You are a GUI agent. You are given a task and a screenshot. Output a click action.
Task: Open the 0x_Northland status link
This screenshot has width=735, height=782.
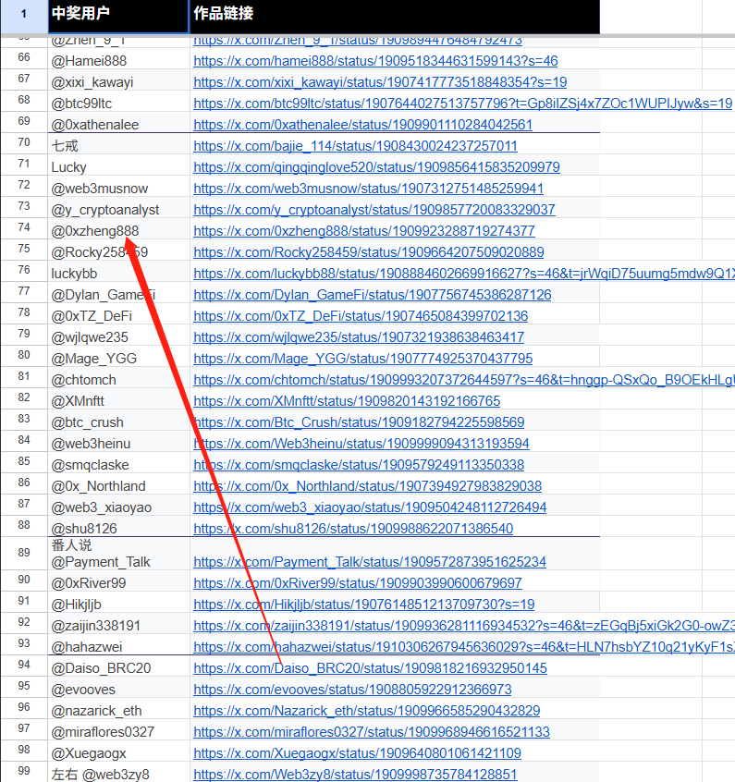[367, 486]
